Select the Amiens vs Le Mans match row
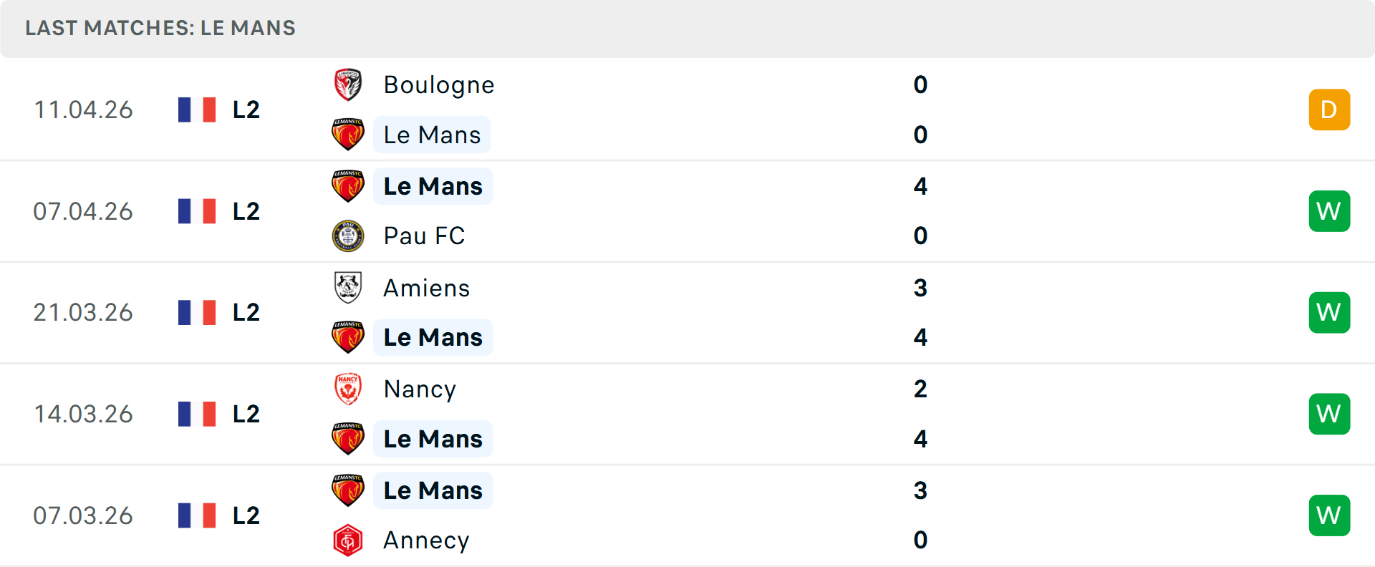The image size is (1375, 567). pos(687,312)
